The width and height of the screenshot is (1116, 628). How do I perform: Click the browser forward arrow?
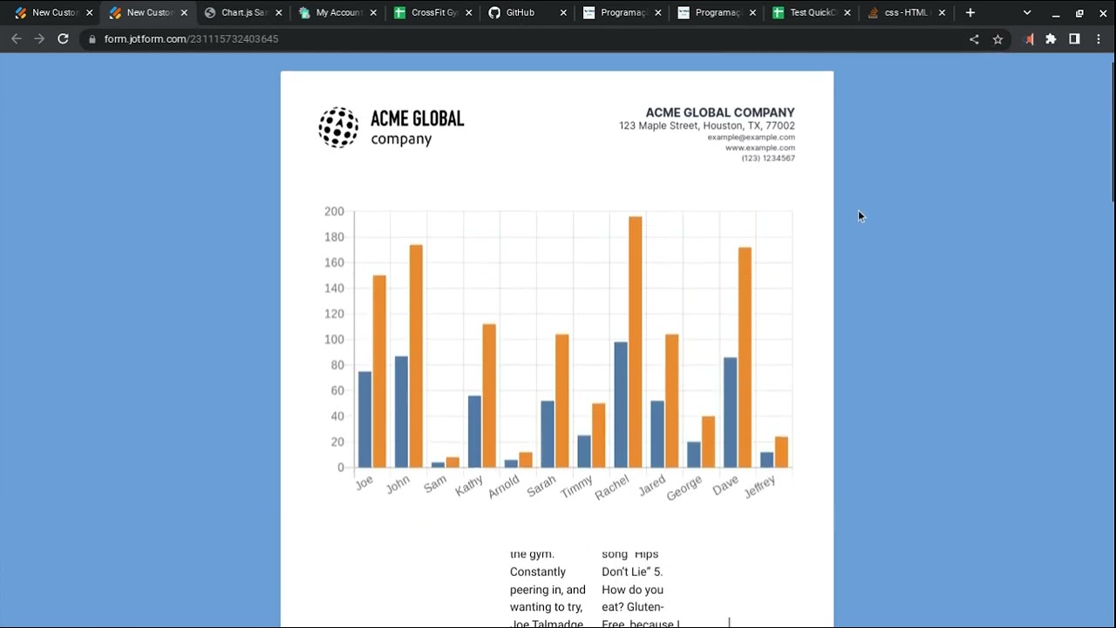tap(39, 39)
